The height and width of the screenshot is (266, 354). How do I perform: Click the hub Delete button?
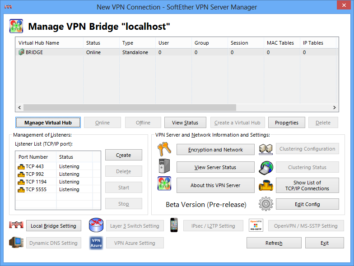323,123
